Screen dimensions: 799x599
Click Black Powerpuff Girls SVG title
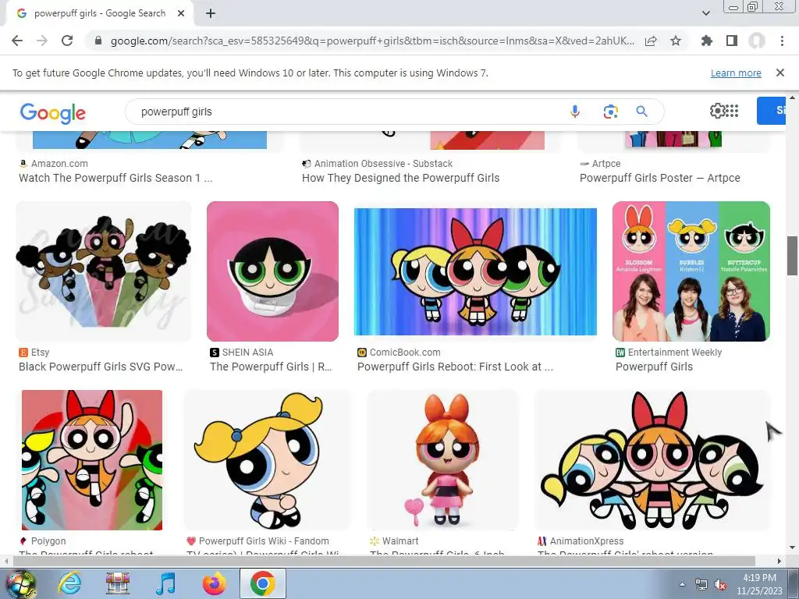tap(101, 367)
